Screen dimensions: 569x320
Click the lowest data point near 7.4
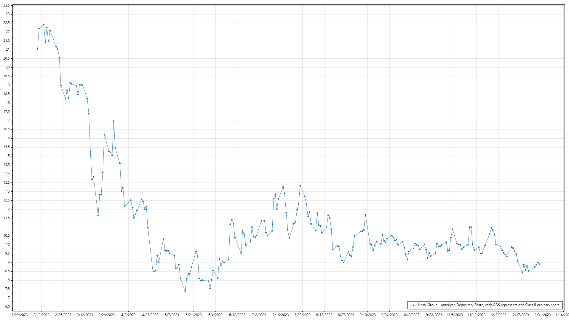click(x=185, y=291)
